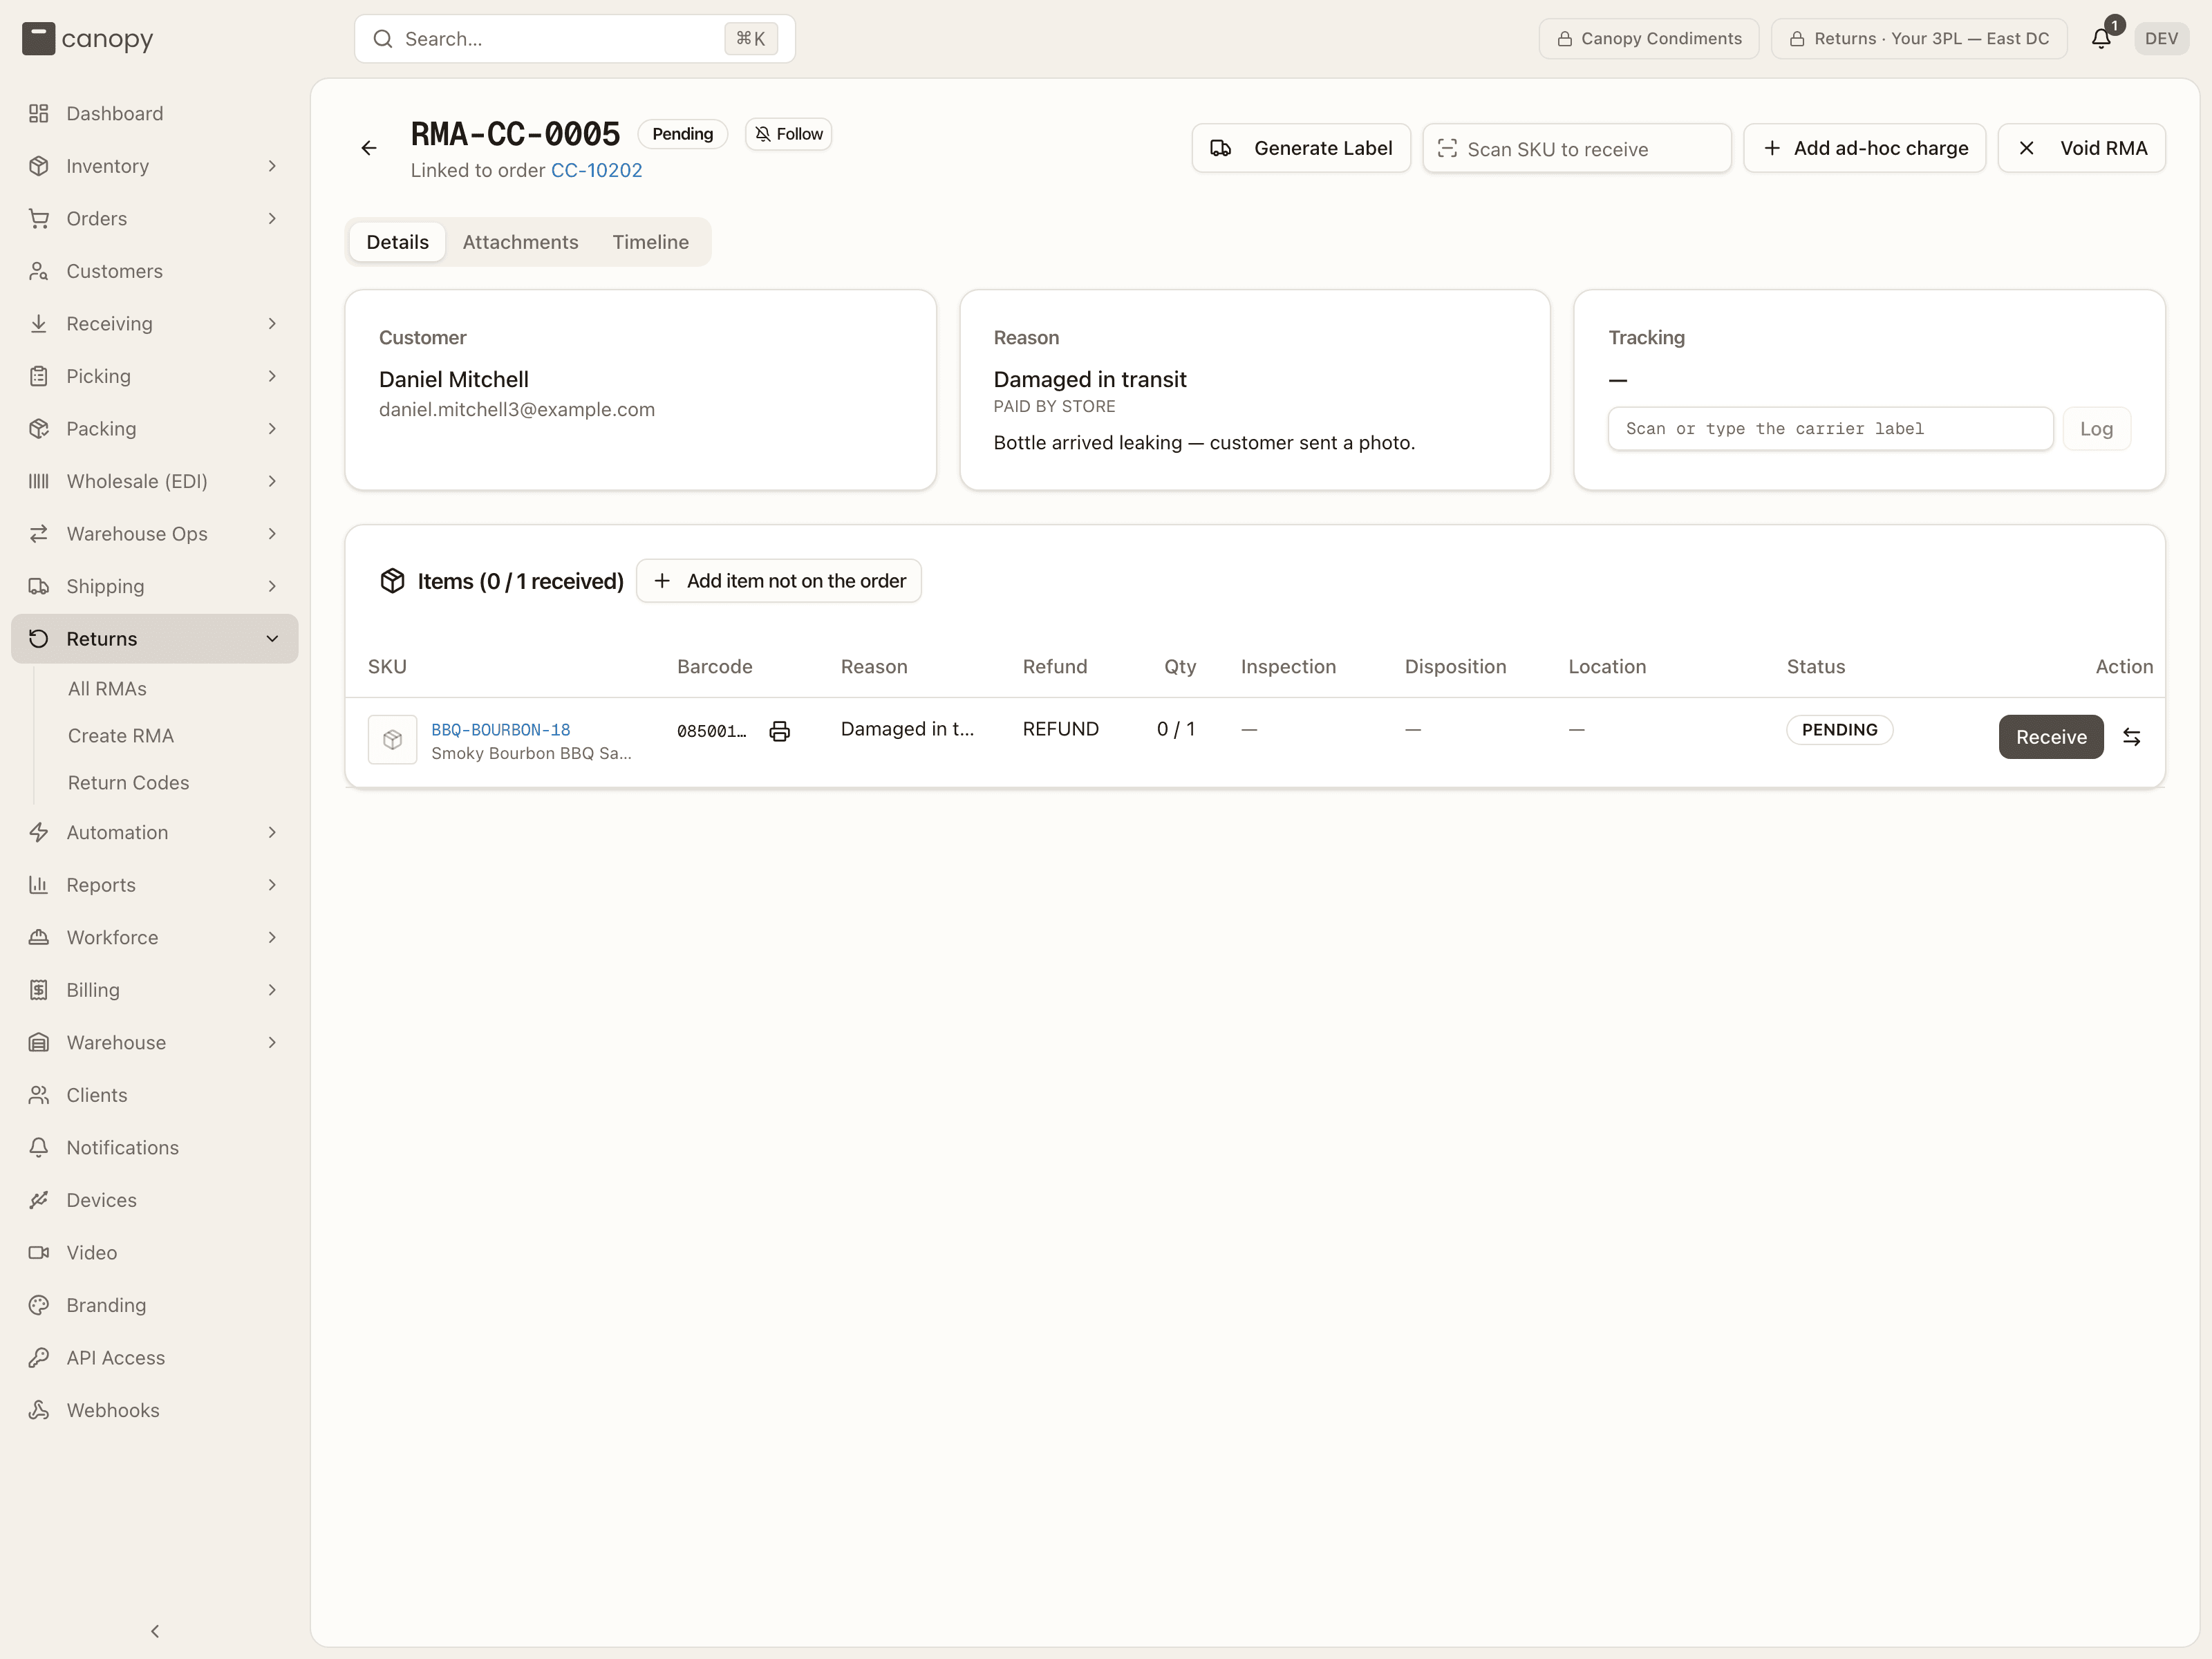Screen dimensions: 2212x1659
Task: Expand the Automation menu
Action: pyautogui.click(x=155, y=832)
